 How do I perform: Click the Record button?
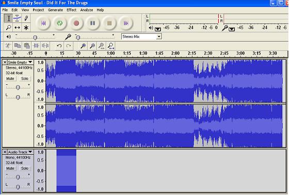76,23
